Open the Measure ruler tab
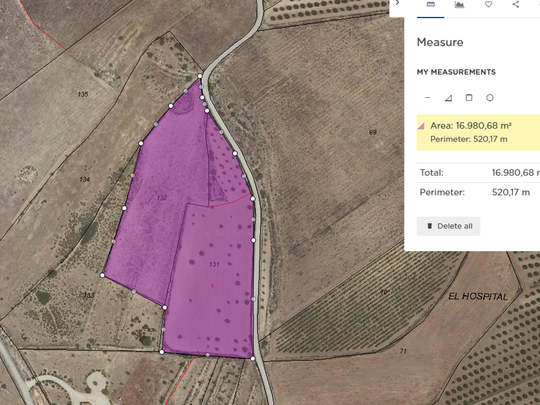The height and width of the screenshot is (405, 540). [430, 4]
